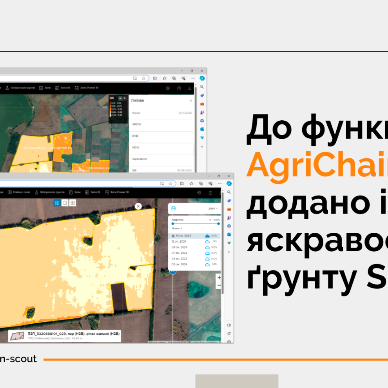Select the split two-panel map view button
The image size is (388, 388).
tap(65, 203)
